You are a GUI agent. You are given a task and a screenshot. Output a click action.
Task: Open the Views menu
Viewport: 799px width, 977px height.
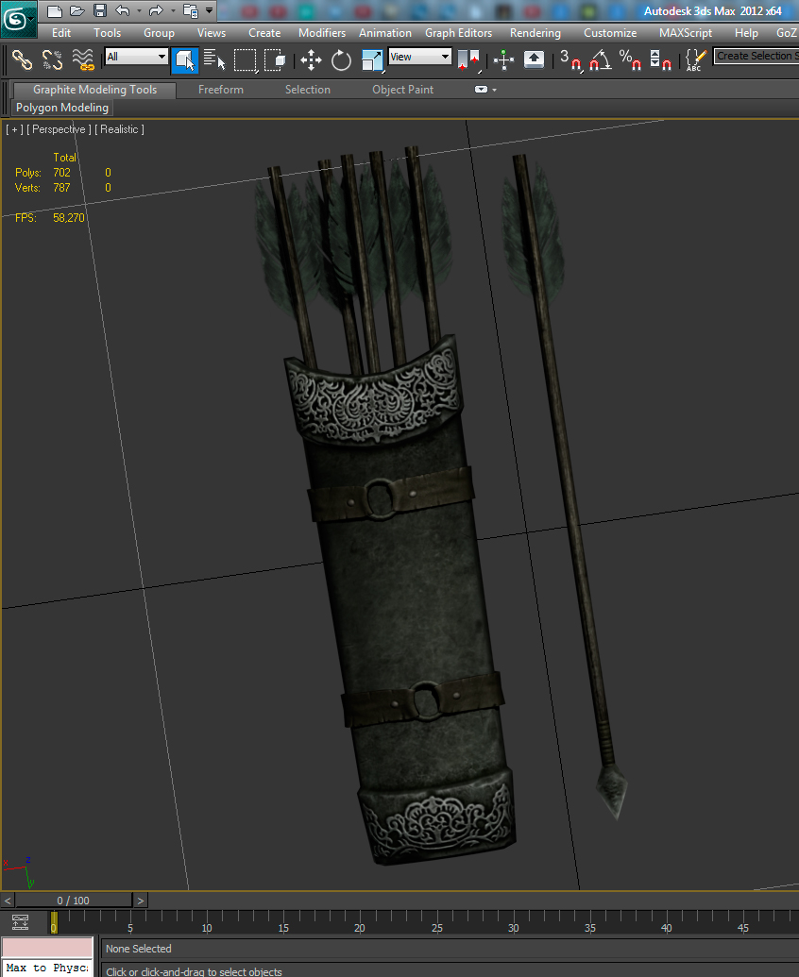[212, 33]
